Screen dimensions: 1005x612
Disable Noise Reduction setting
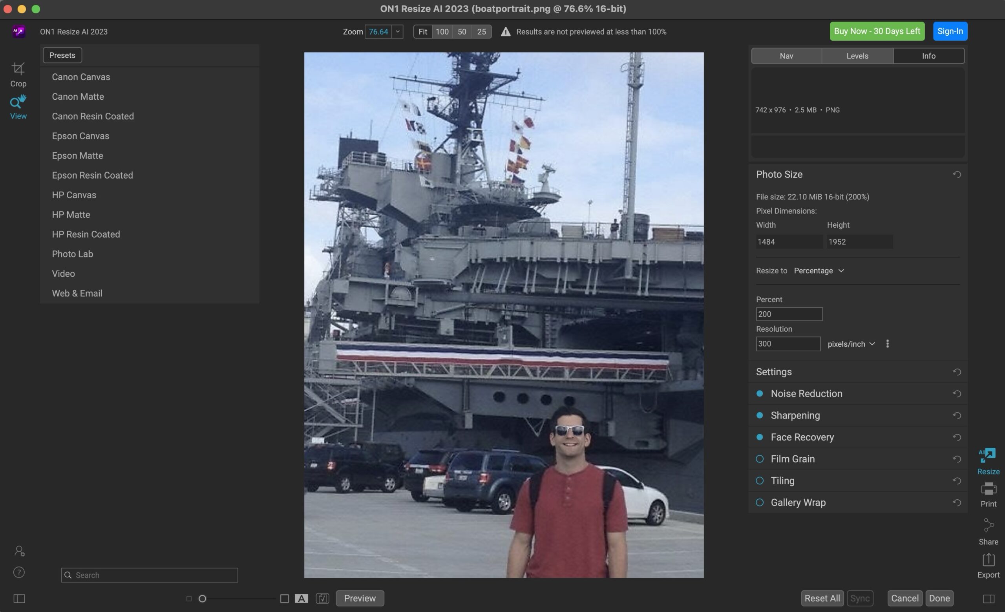(x=760, y=393)
